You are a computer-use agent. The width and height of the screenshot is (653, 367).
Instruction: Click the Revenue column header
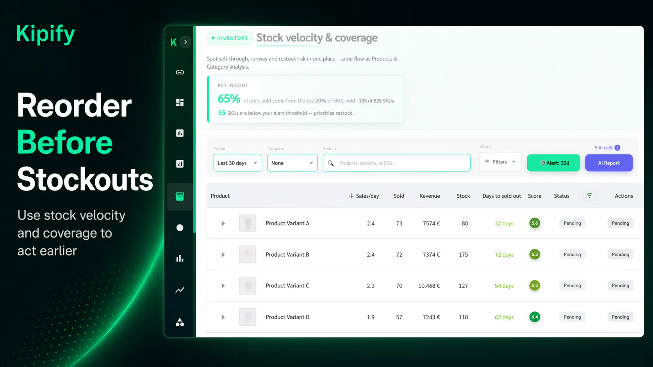tap(430, 196)
